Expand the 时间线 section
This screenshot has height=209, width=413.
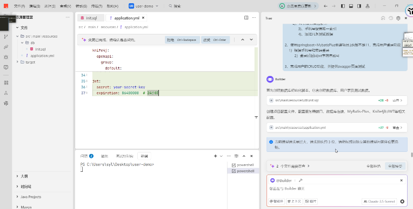17,186
